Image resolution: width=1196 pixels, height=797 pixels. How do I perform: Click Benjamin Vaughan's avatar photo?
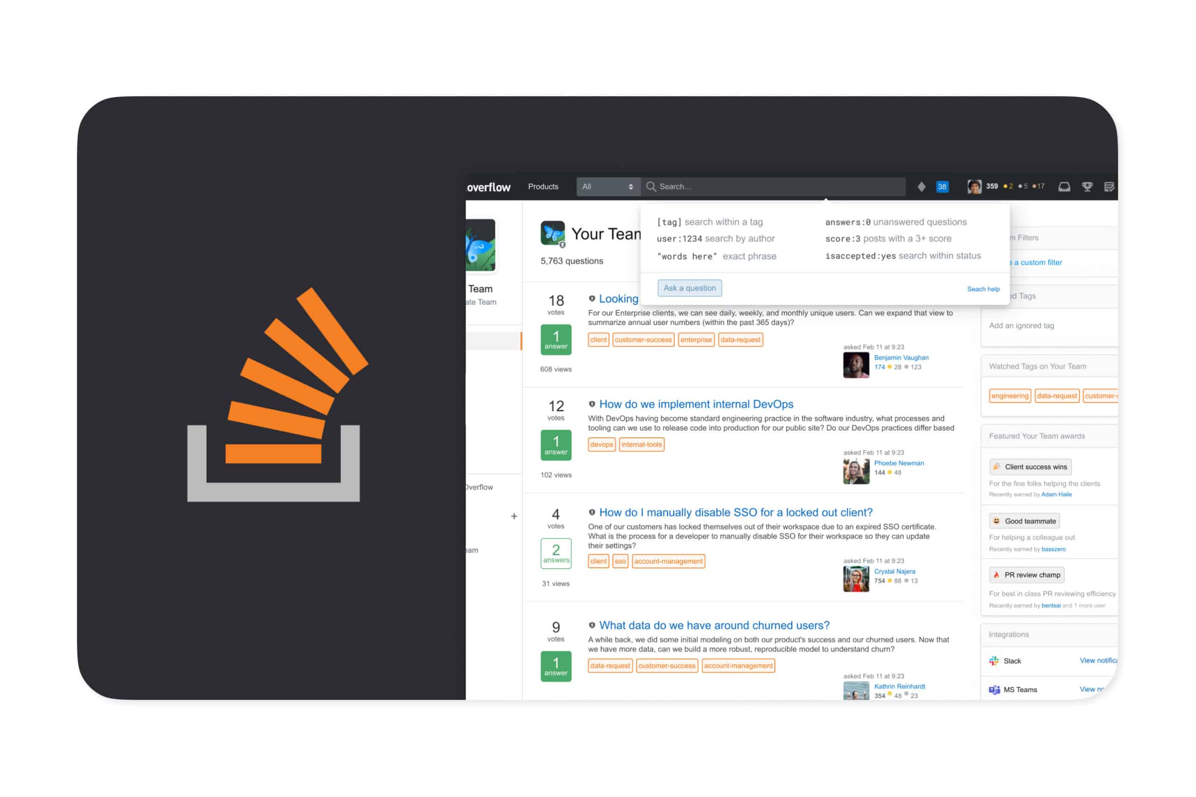pos(856,365)
